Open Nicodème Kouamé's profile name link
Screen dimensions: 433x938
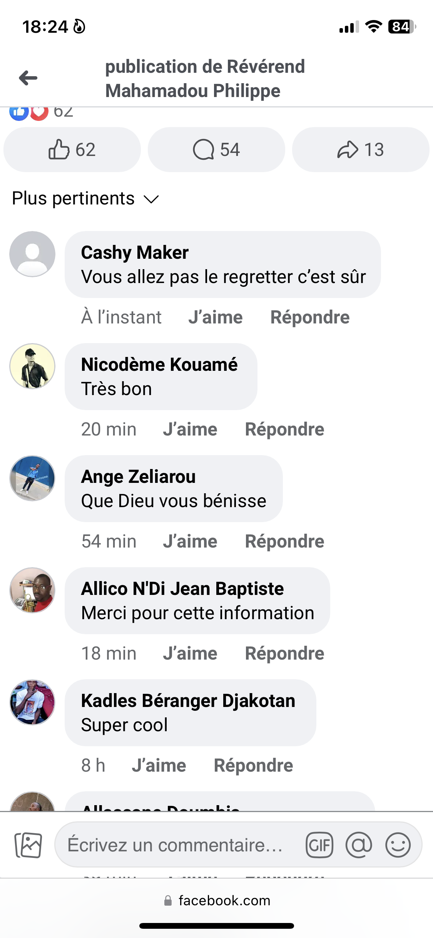click(159, 365)
